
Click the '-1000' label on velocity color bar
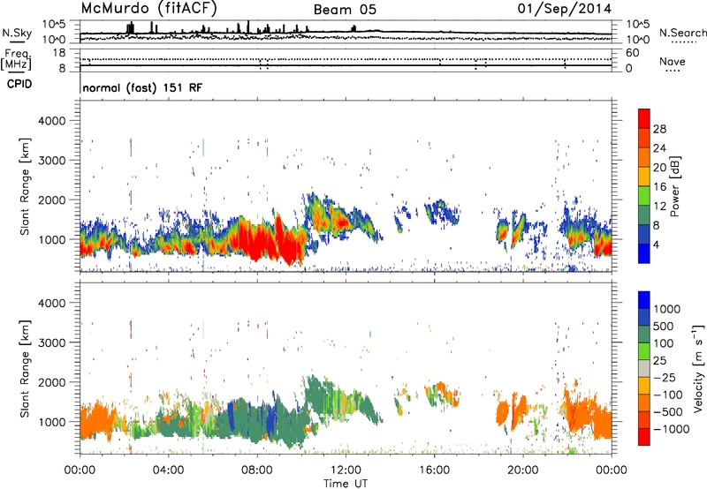(x=672, y=429)
